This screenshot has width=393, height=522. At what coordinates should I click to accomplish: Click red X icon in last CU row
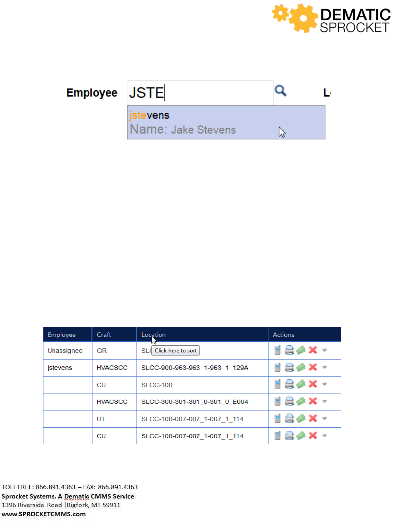click(313, 435)
